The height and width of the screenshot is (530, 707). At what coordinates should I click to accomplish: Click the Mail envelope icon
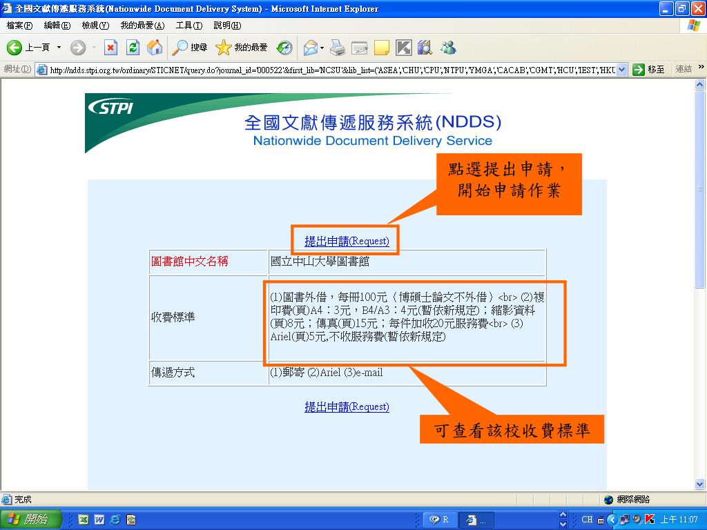coord(310,48)
